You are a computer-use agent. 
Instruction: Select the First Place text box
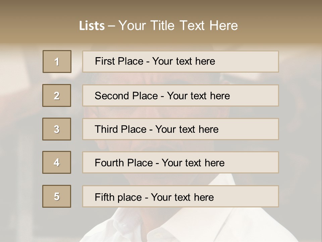pos(180,62)
